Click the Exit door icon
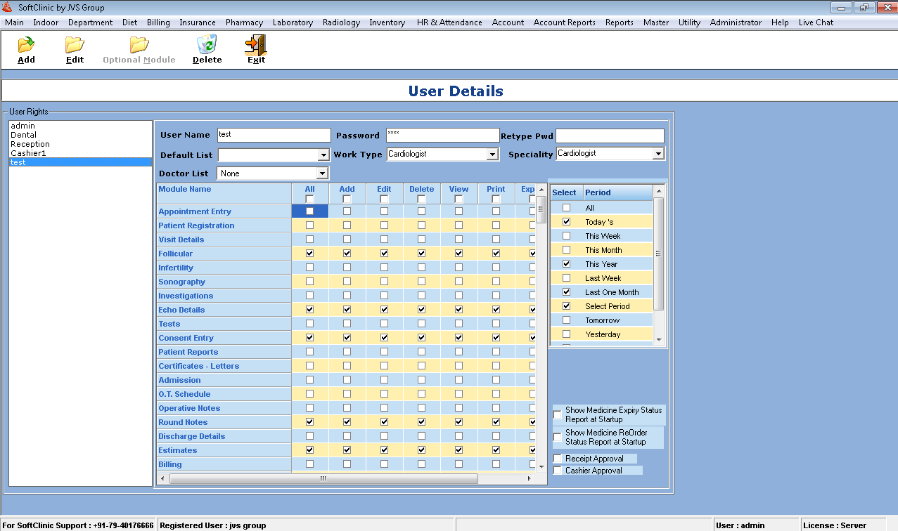Viewport: 898px width, 531px height. pos(256,45)
